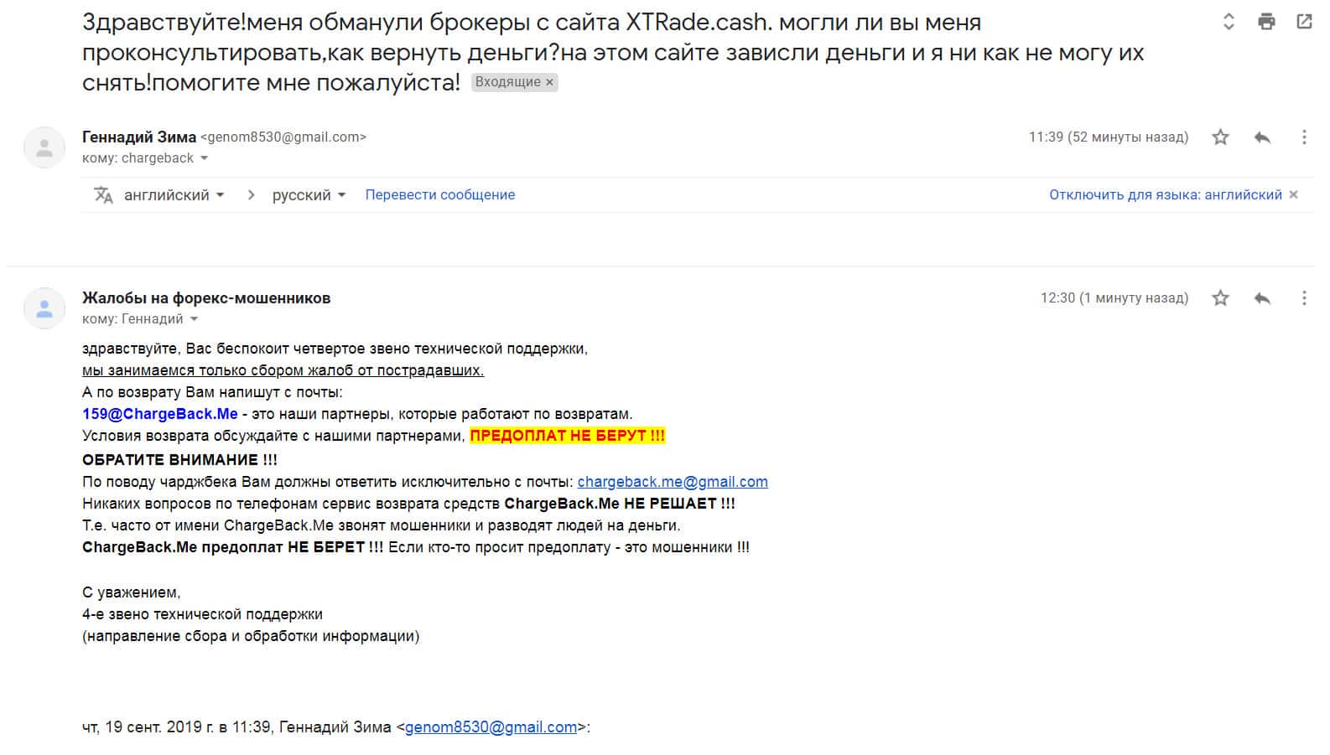Open more options for second message
Image resolution: width=1330 pixels, height=755 pixels.
click(x=1304, y=298)
